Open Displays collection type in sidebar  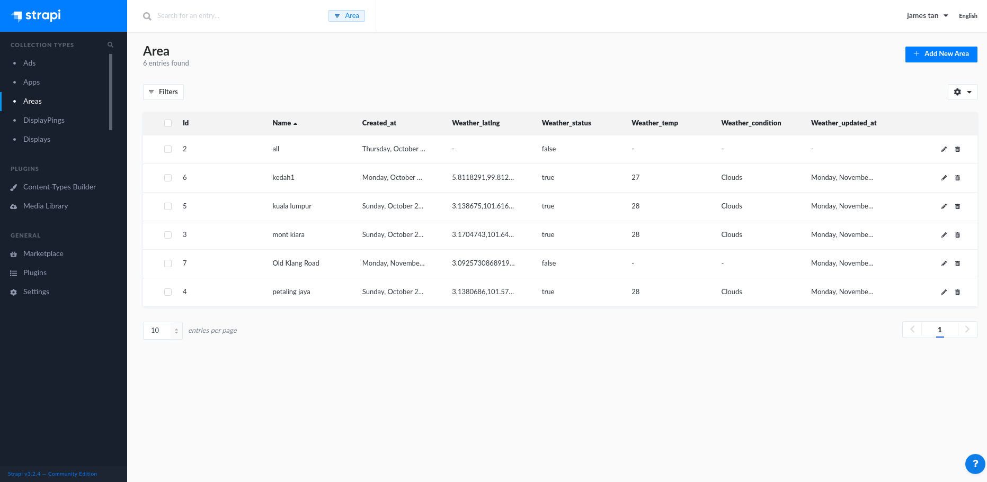(37, 139)
